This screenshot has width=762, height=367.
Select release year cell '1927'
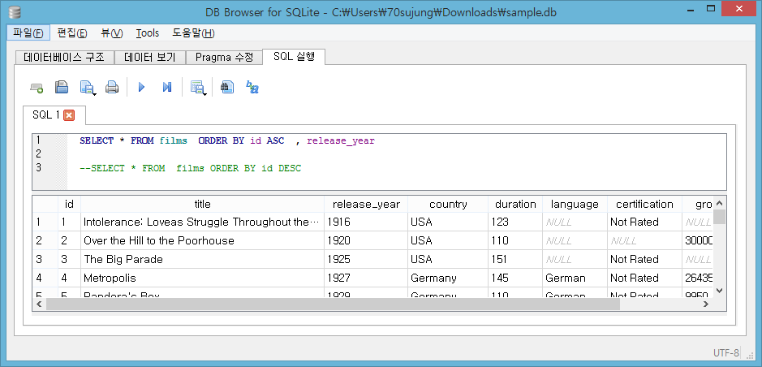coord(366,278)
